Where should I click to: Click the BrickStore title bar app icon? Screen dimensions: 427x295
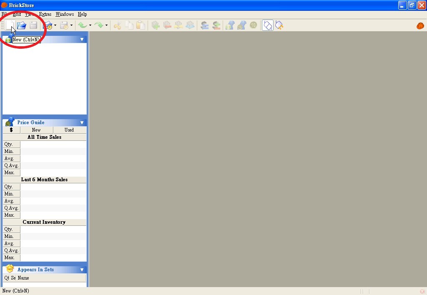(x=4, y=5)
